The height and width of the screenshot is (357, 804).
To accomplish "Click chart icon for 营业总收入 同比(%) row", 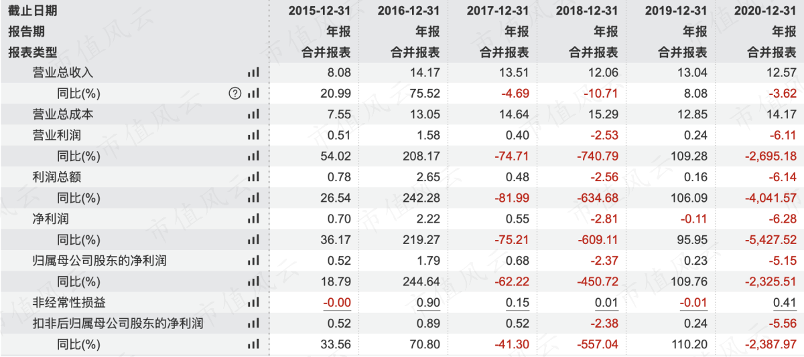I will click(x=253, y=94).
